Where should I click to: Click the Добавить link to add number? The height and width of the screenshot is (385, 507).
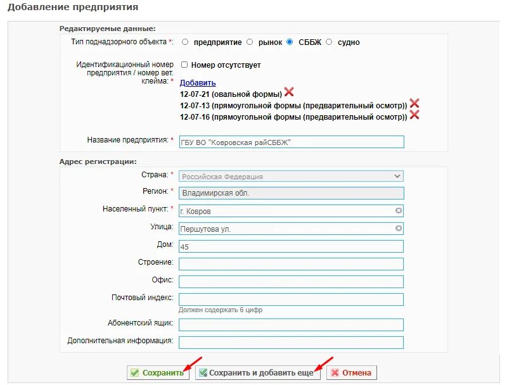pos(198,83)
